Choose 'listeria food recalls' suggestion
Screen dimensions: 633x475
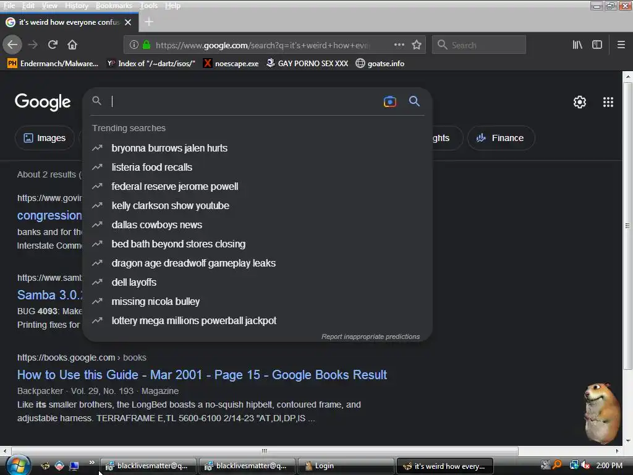257,167
